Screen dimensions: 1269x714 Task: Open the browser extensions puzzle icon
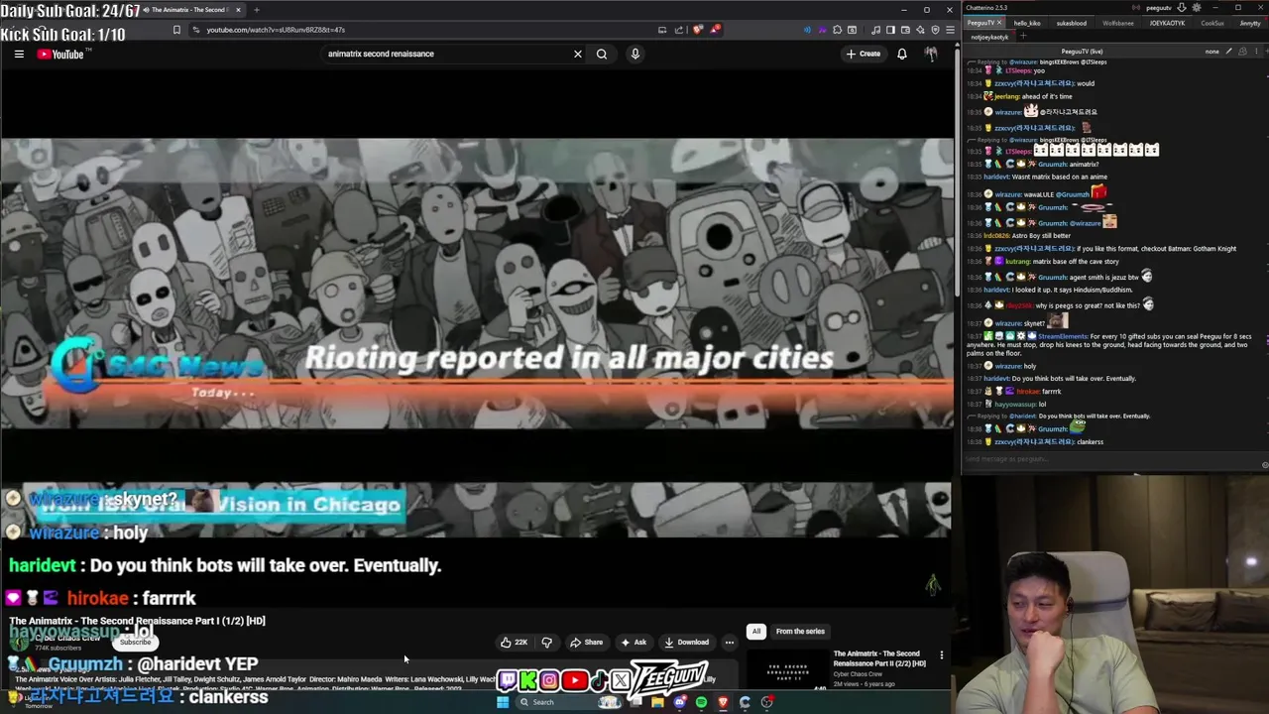[837, 30]
